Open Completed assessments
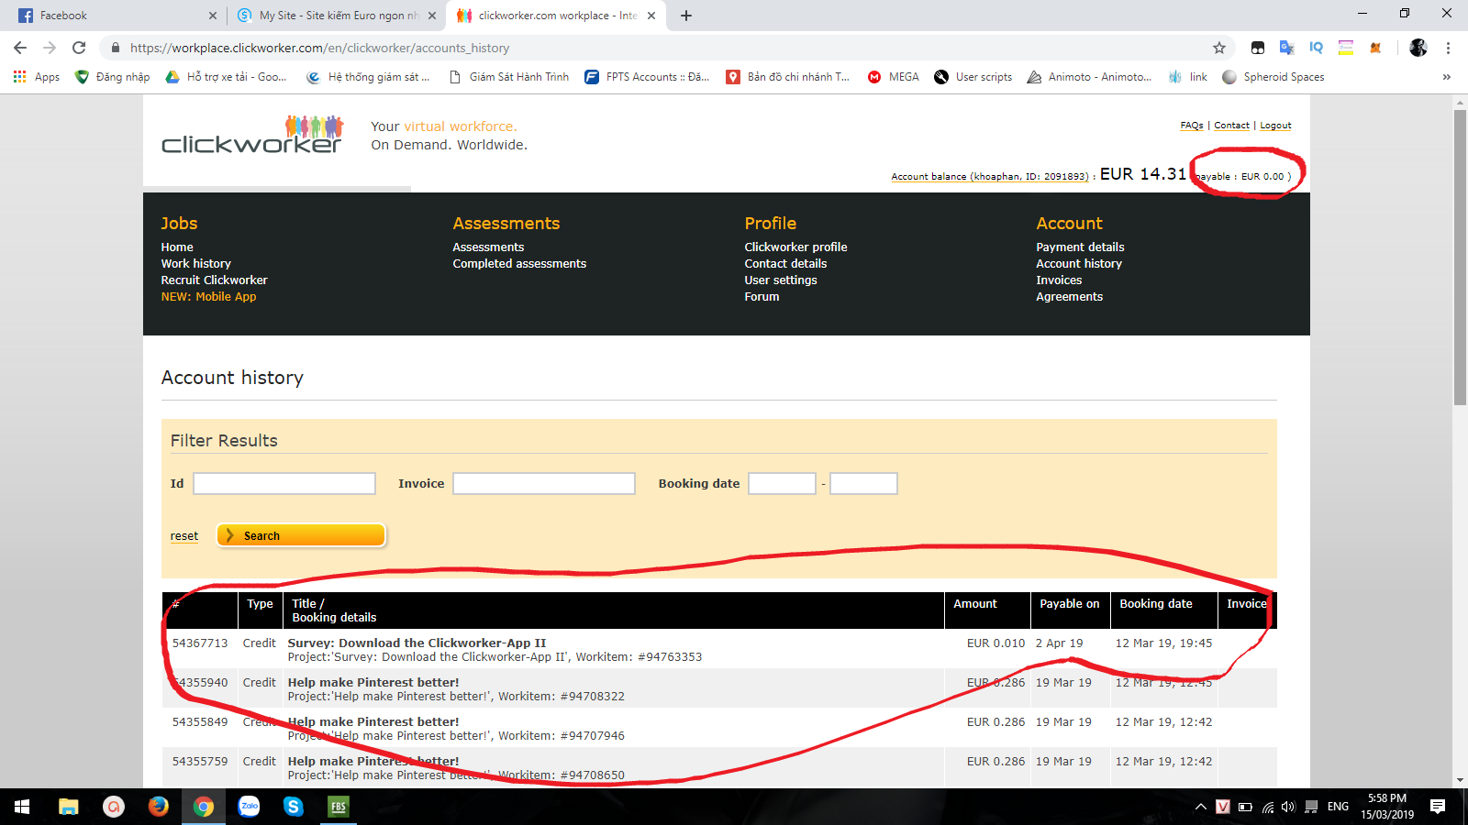Viewport: 1468px width, 825px height. (x=519, y=264)
